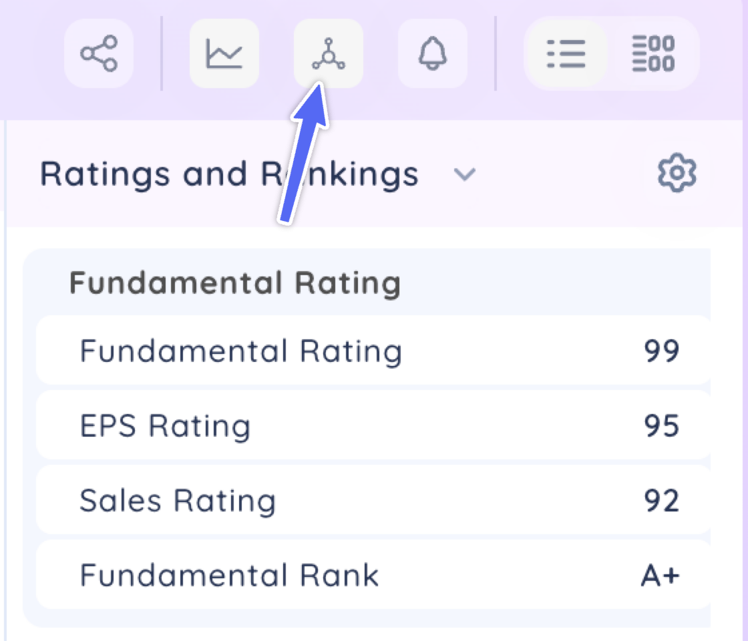748x641 pixels.
Task: Click the EPS Rating value 95
Action: click(x=662, y=425)
